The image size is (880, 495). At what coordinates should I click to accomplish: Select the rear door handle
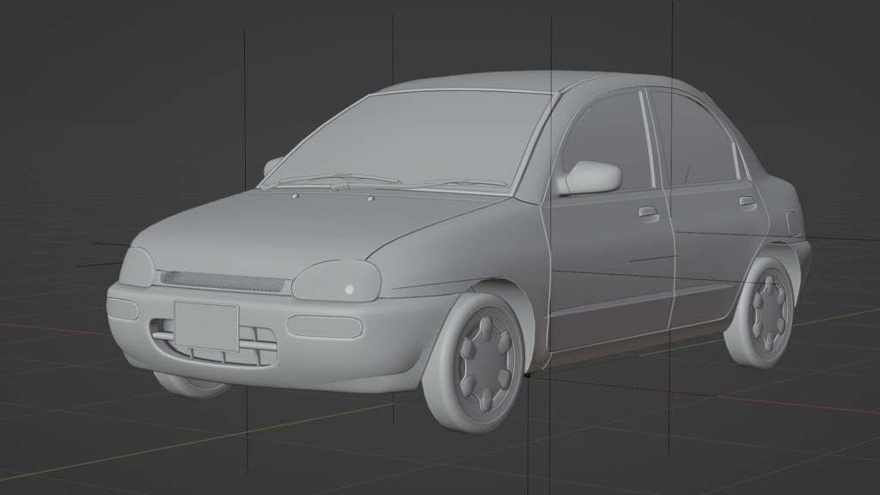(x=748, y=203)
